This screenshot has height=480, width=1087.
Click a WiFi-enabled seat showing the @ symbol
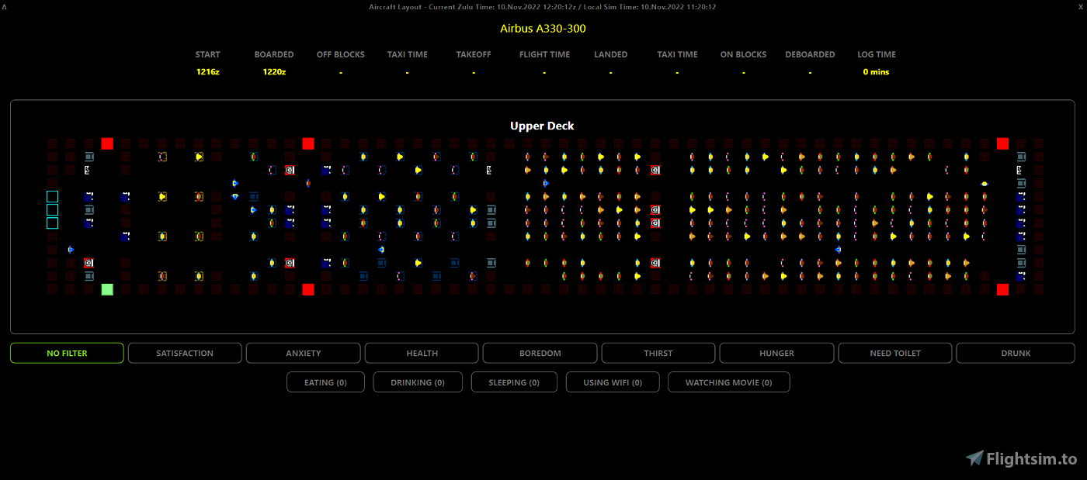pyautogui.click(x=290, y=170)
